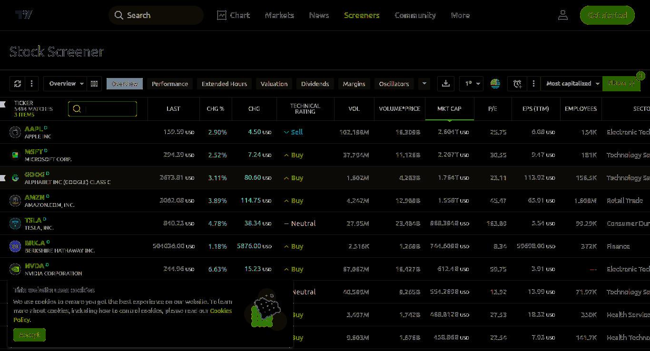Sort by TECHNICAL RATING column header
This screenshot has width=650, height=351.
point(305,109)
